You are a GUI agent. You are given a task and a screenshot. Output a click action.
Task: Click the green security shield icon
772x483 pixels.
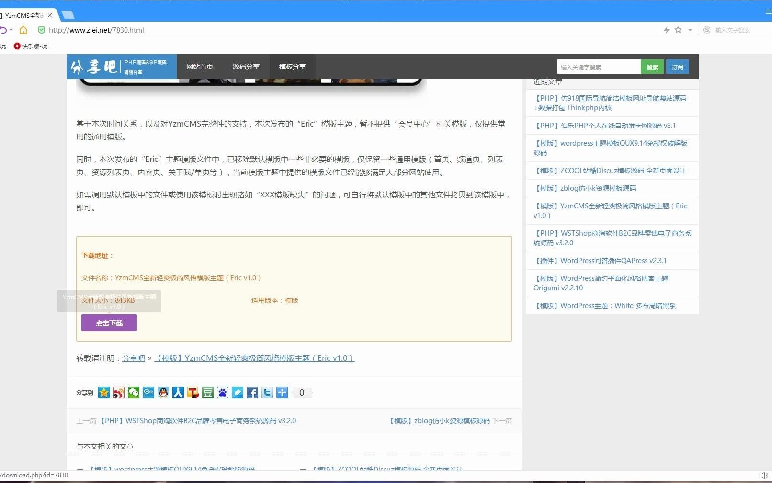tap(42, 30)
